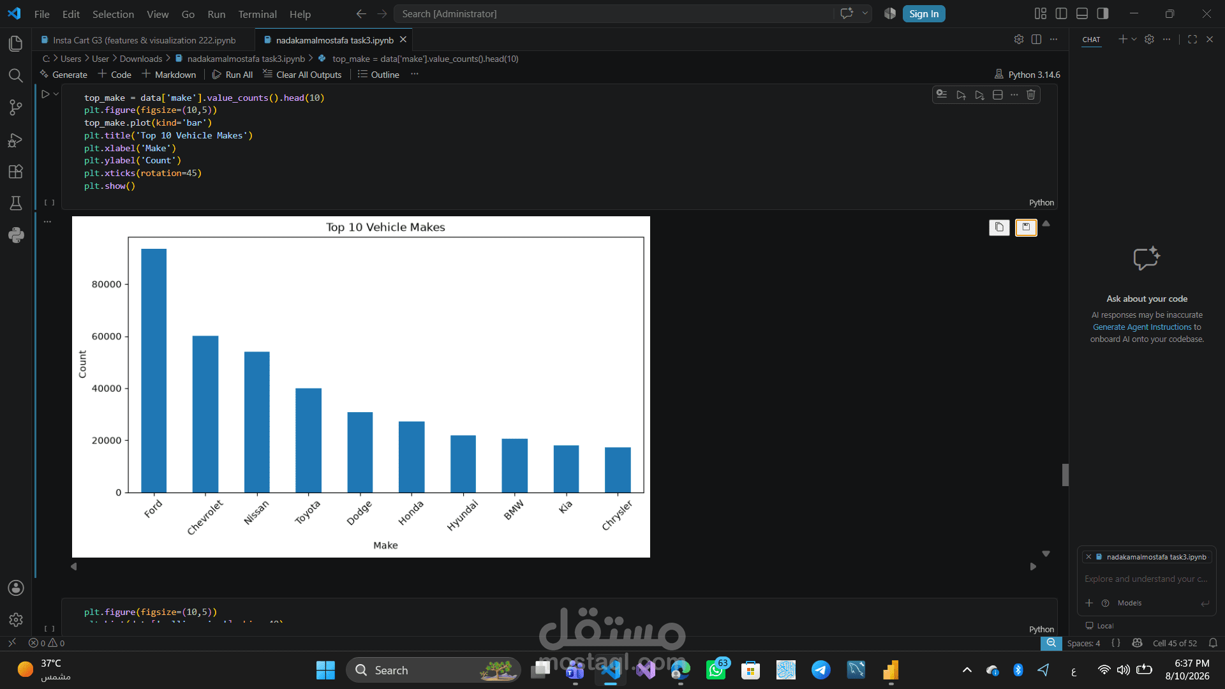Screen dimensions: 1225x689
Task: Add a new Markdown cell
Action: (168, 75)
